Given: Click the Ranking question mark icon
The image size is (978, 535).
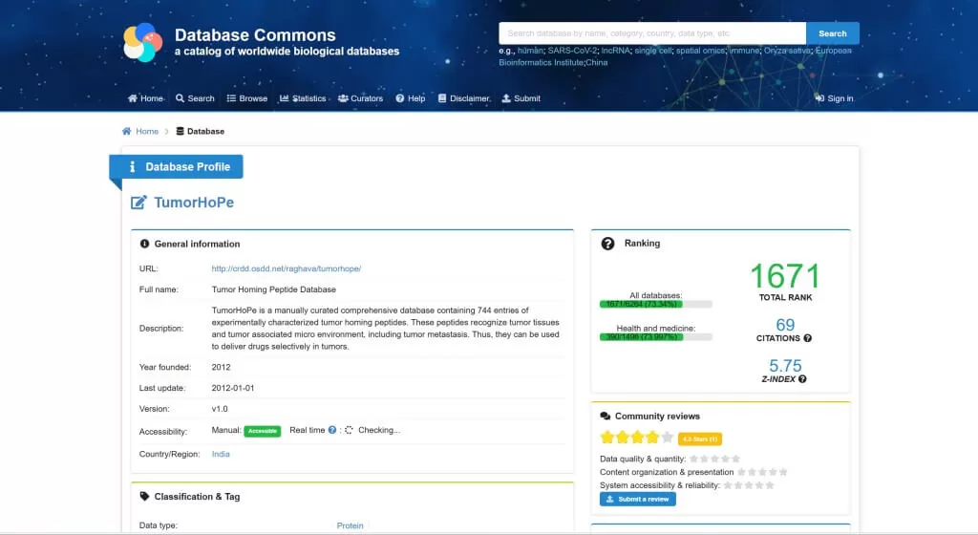Looking at the screenshot, I should [607, 244].
